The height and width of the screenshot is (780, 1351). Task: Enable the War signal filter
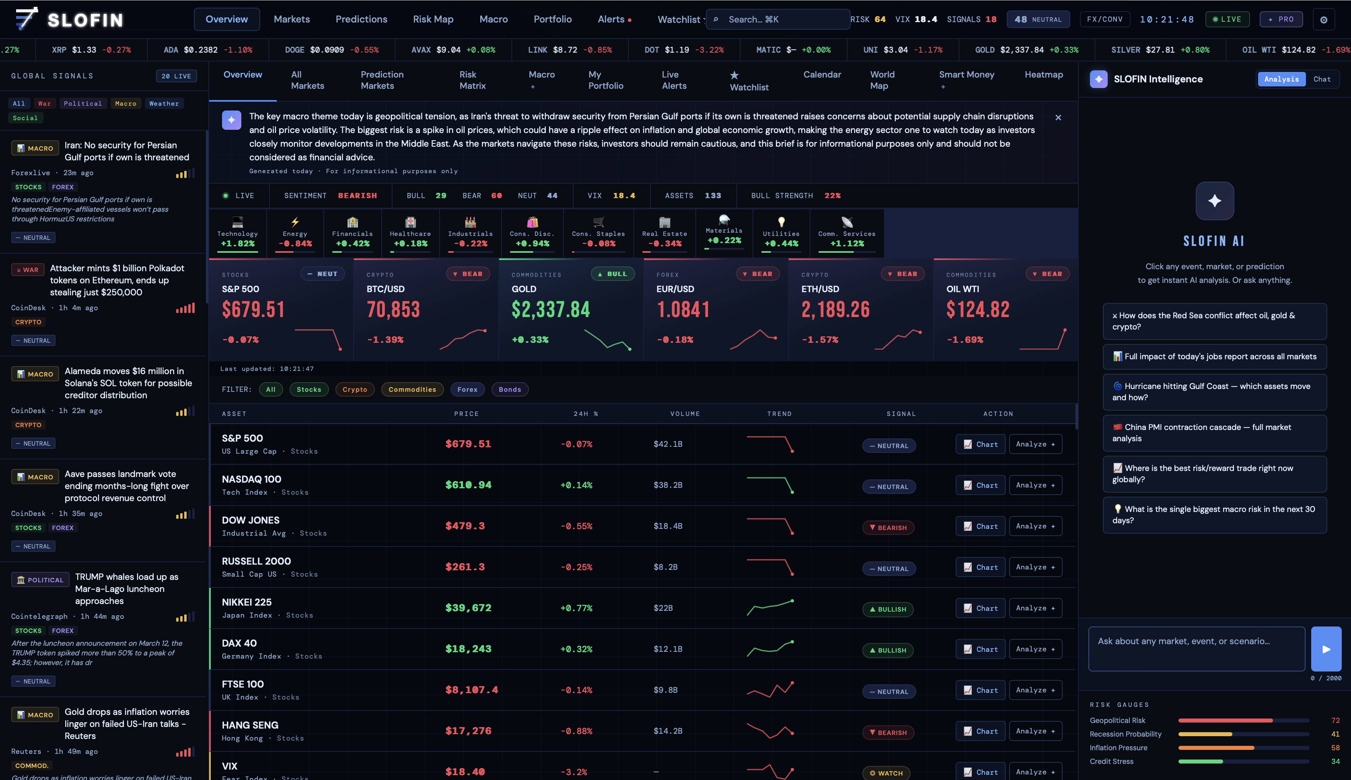45,103
